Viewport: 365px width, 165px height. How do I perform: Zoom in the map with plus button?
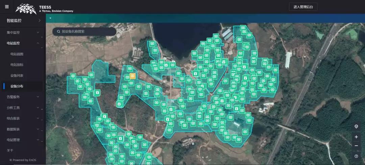tap(356, 137)
